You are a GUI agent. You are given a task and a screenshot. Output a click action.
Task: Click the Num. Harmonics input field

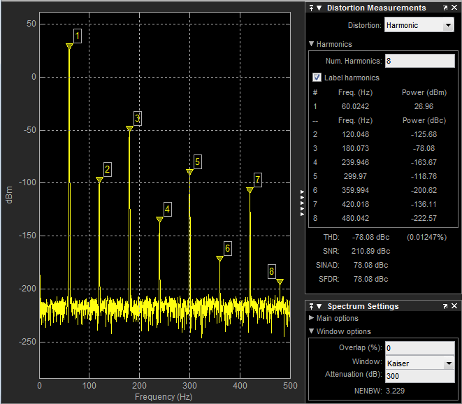419,61
